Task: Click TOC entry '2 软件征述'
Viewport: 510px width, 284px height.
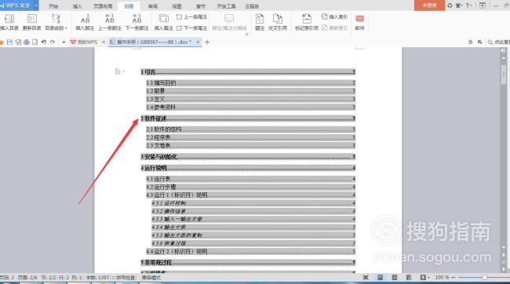Action: tap(248, 118)
